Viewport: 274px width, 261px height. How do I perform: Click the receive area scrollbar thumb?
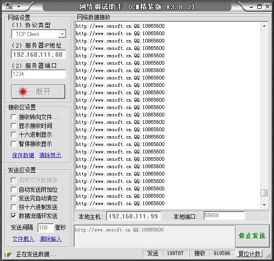264,193
